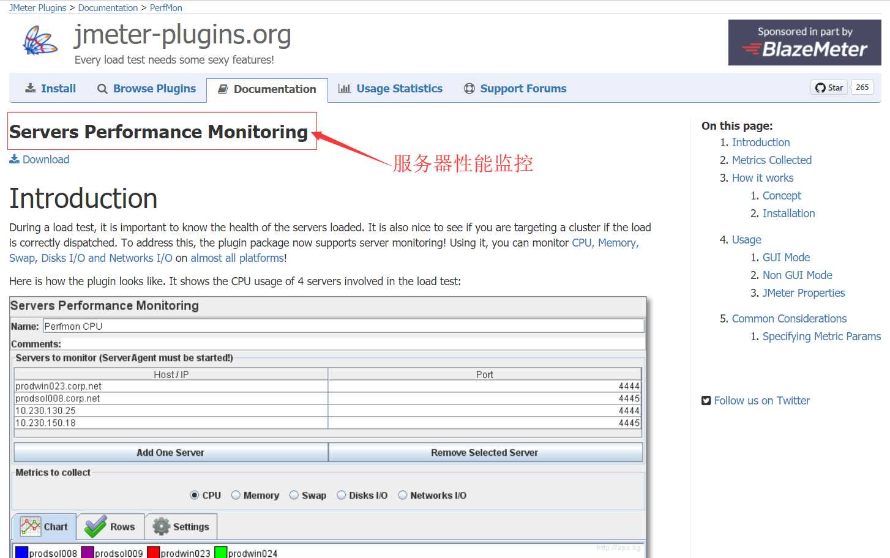Click the red prodwin023 legend swatch
Screen dimensions: 890x558
click(x=153, y=552)
